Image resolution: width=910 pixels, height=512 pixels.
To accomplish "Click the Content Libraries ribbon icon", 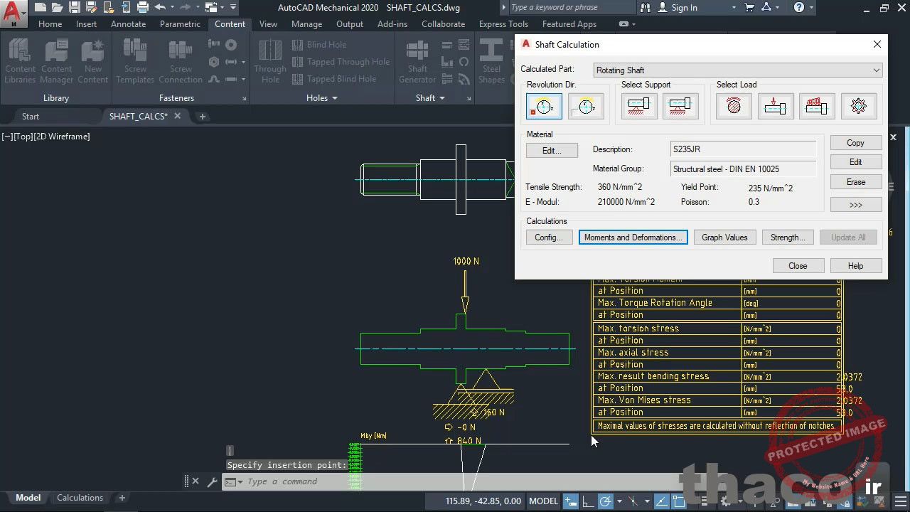I will [x=20, y=61].
